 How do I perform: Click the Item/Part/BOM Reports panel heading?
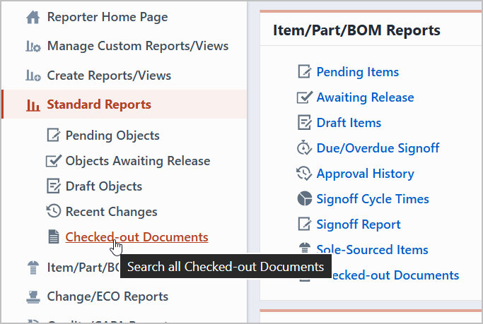[x=356, y=30]
